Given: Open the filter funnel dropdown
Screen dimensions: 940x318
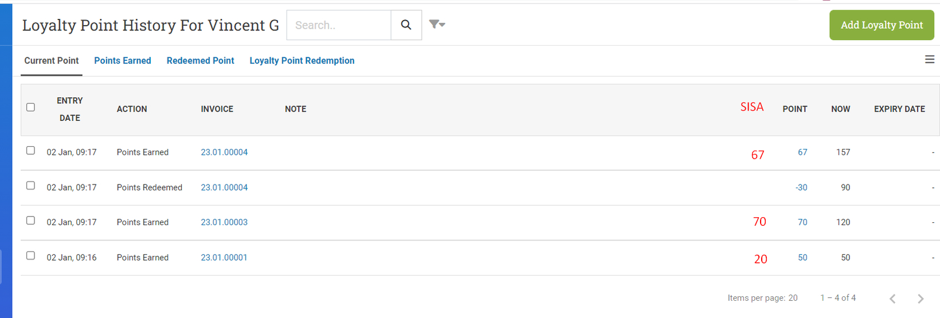Looking at the screenshot, I should [x=437, y=24].
